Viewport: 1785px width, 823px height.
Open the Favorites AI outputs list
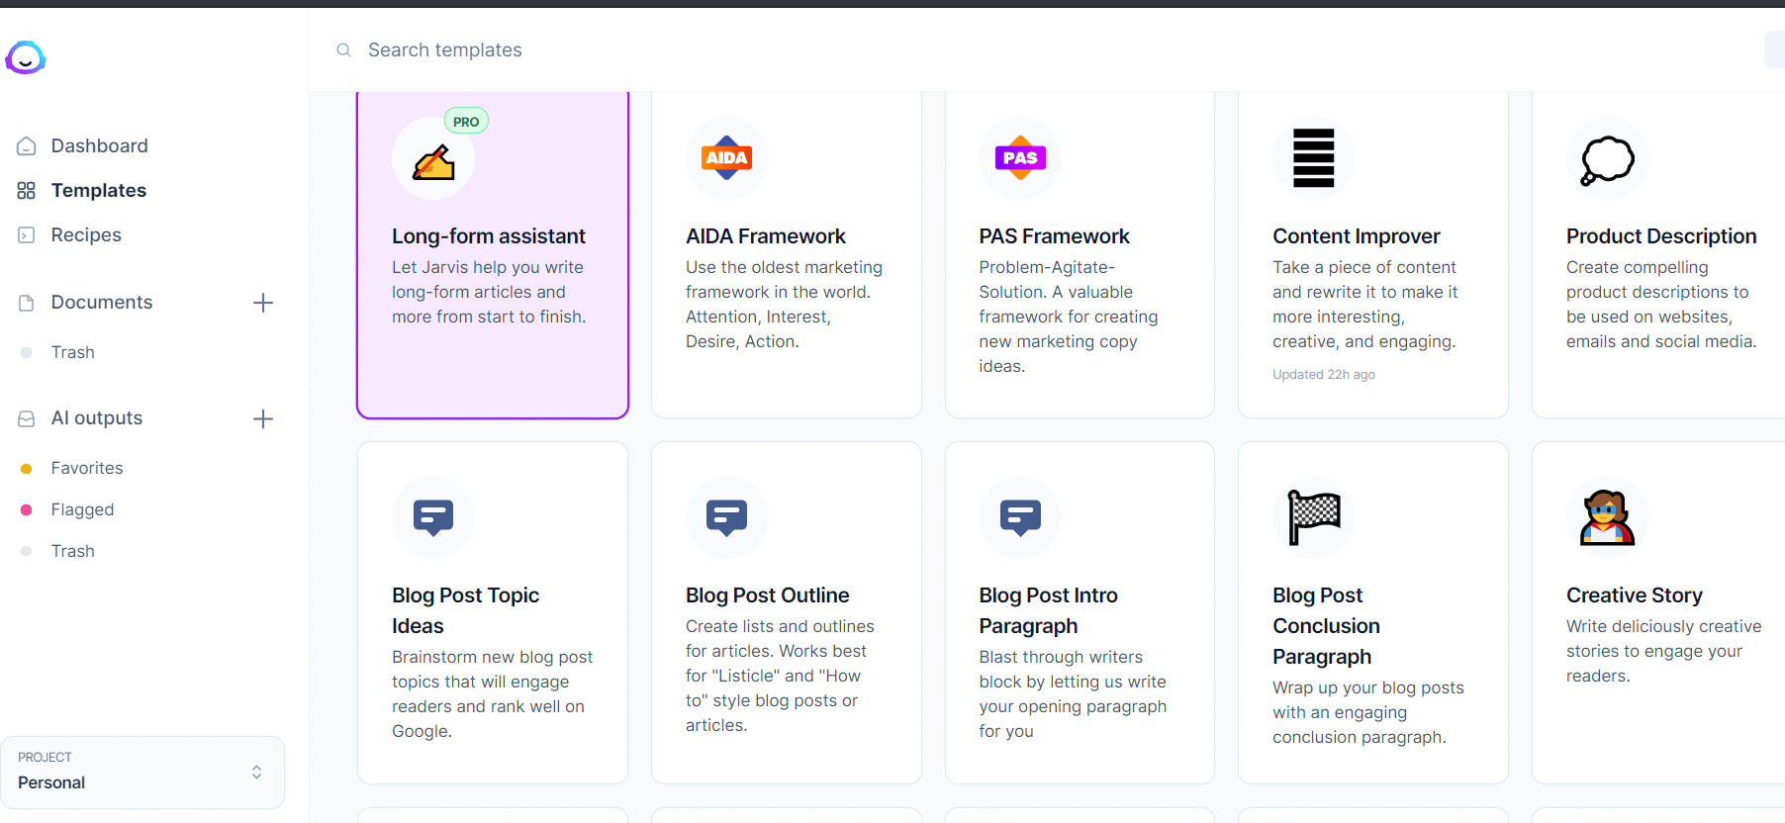coord(87,468)
